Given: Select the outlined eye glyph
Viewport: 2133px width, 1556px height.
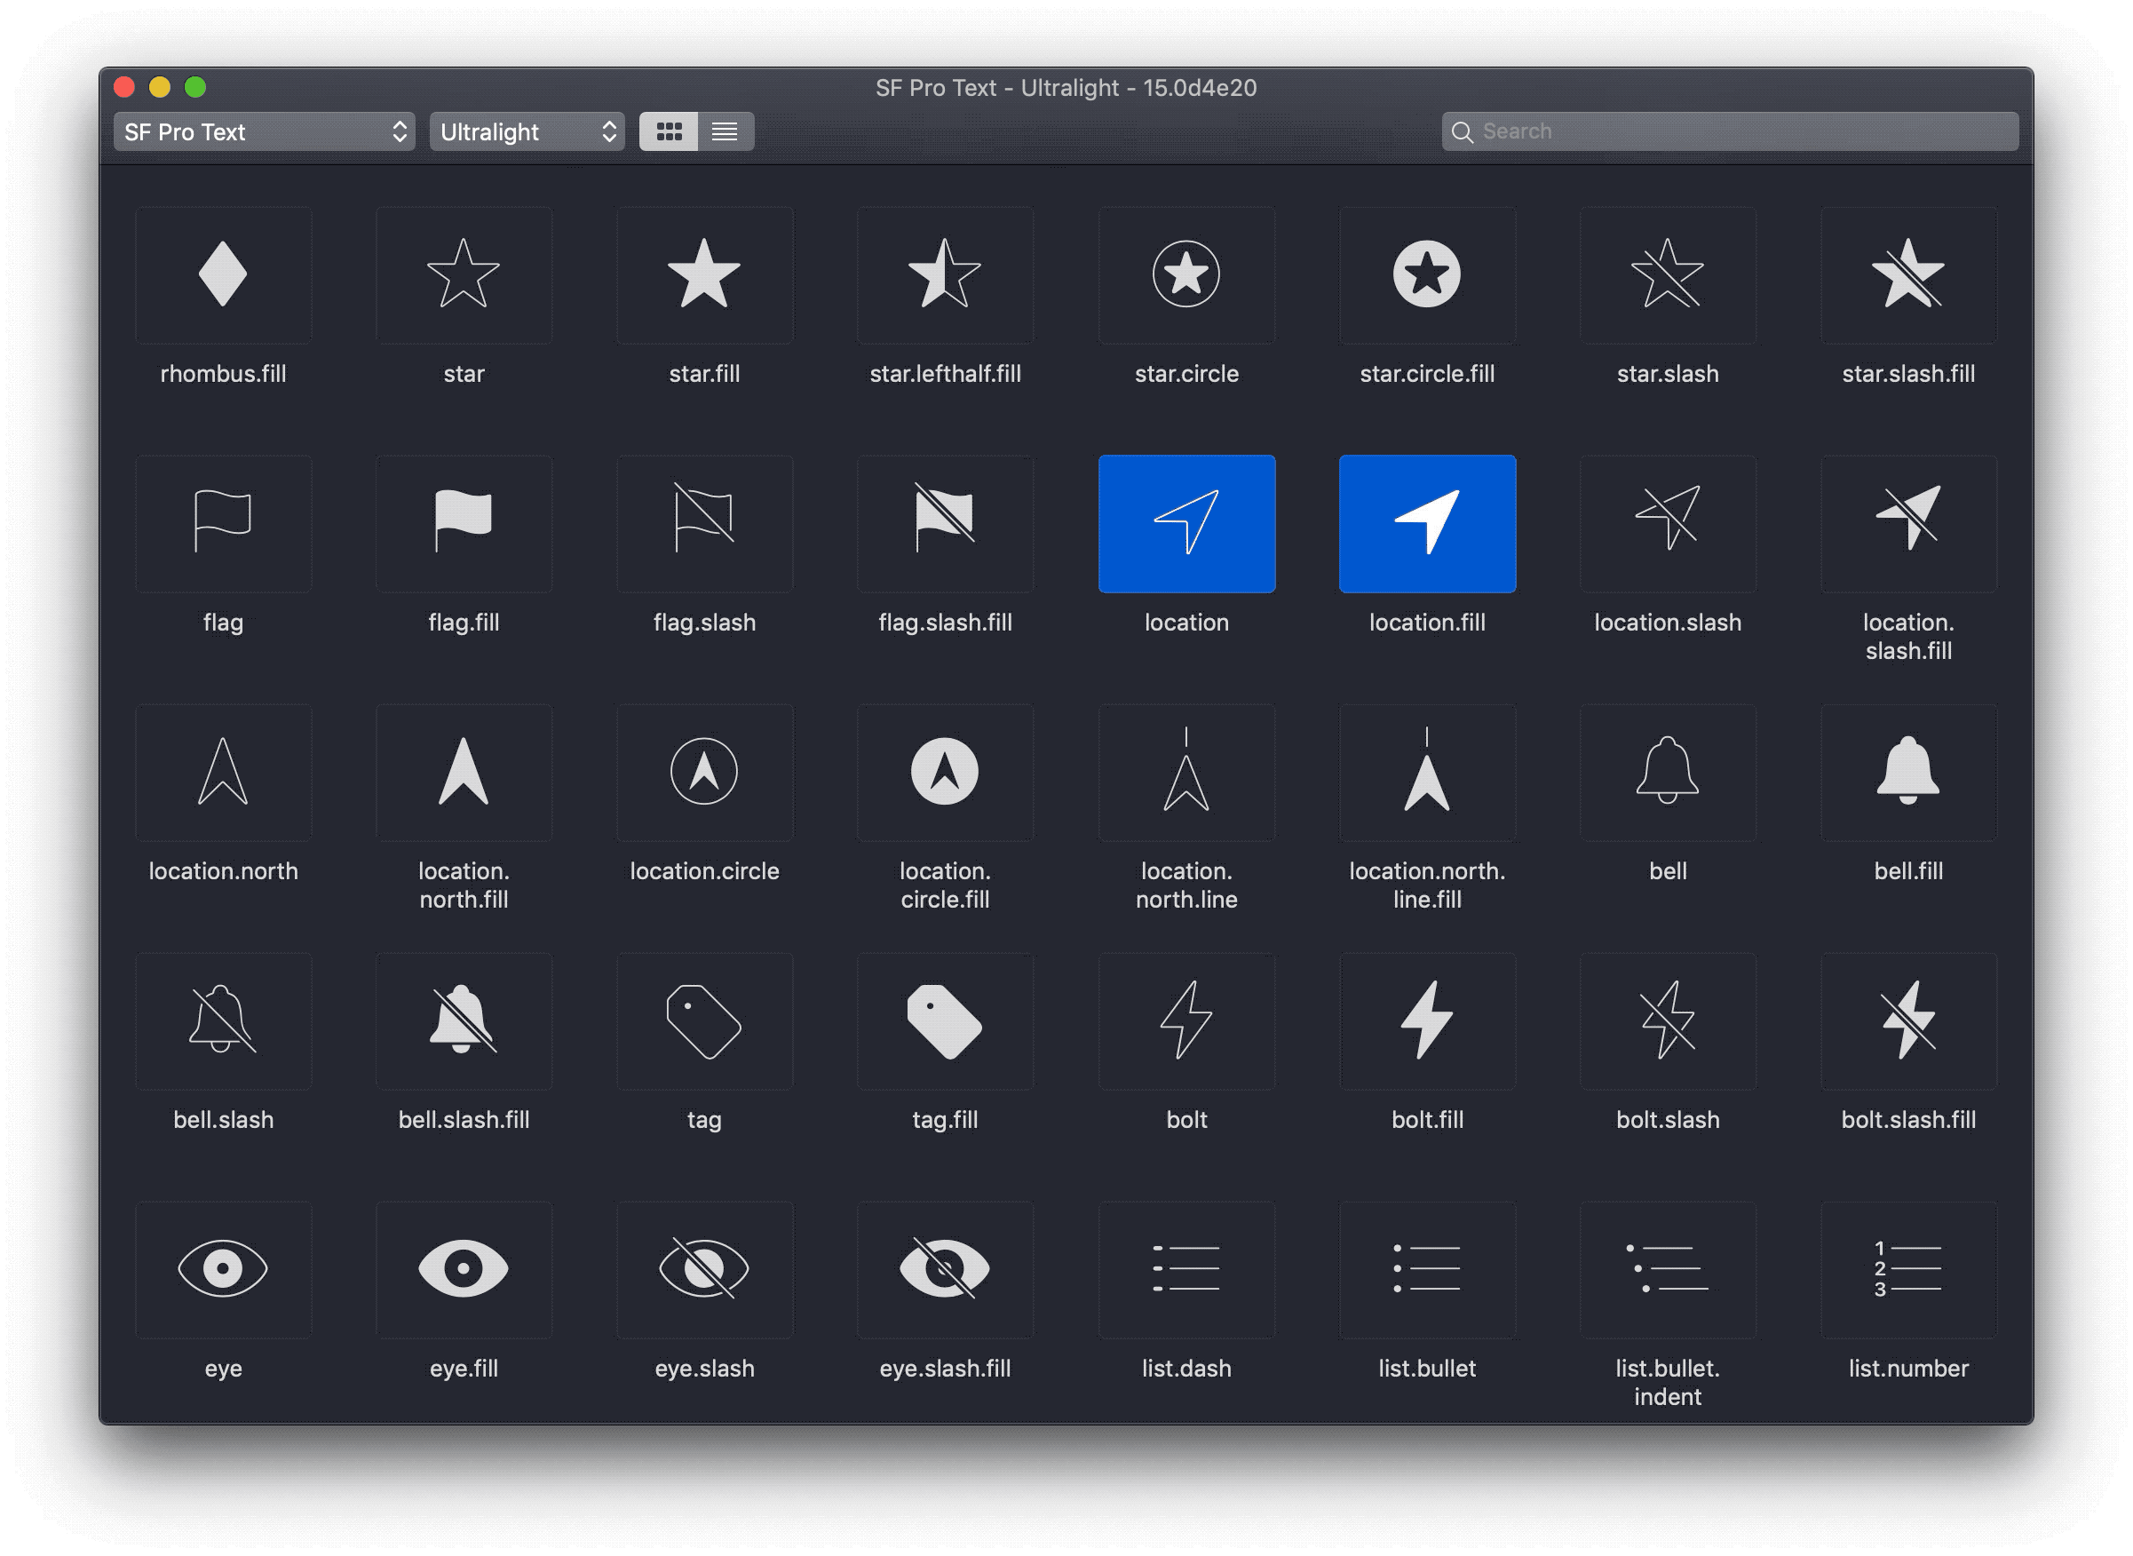Looking at the screenshot, I should click(x=223, y=1270).
